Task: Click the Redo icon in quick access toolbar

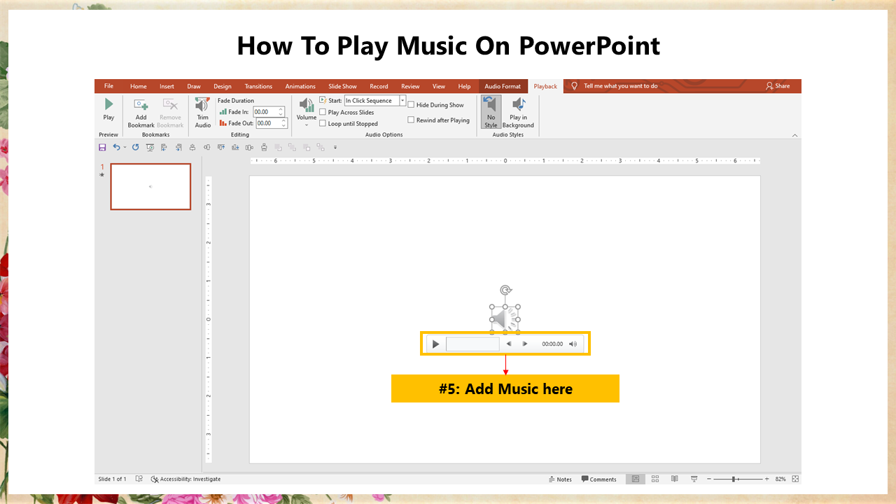Action: [135, 147]
